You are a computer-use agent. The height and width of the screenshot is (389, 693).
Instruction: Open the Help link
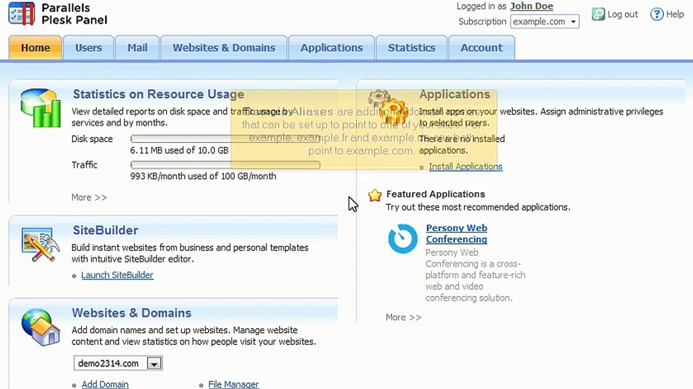click(x=675, y=15)
